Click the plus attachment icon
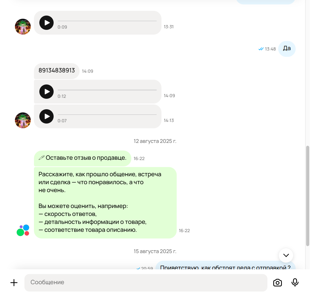Image resolution: width=315 pixels, height=302 pixels. coord(14,283)
